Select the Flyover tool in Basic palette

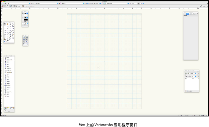10,24
